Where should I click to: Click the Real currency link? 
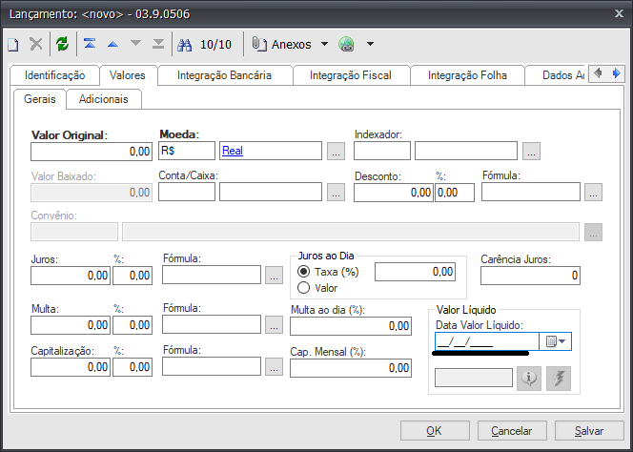tap(233, 151)
